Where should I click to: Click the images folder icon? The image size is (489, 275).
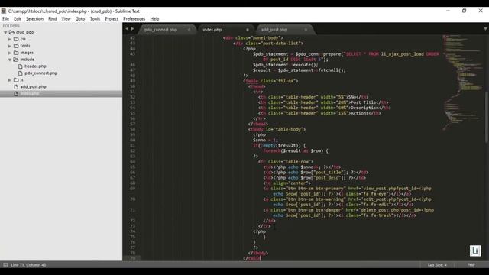coord(16,53)
